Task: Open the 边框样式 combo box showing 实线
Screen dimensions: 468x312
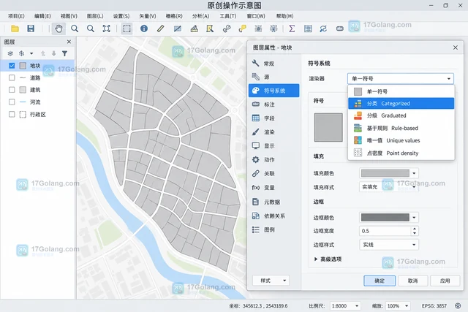Action: click(x=388, y=245)
